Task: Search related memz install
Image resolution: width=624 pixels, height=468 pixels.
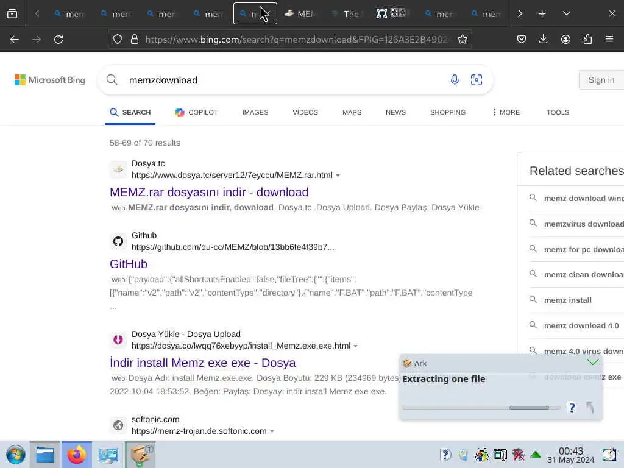Action: tap(567, 300)
